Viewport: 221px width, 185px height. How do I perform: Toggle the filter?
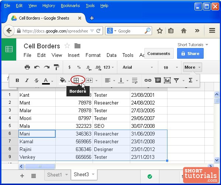tap(176, 80)
